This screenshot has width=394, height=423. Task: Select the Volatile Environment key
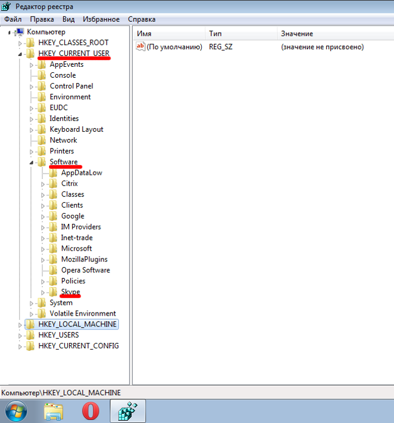[82, 314]
